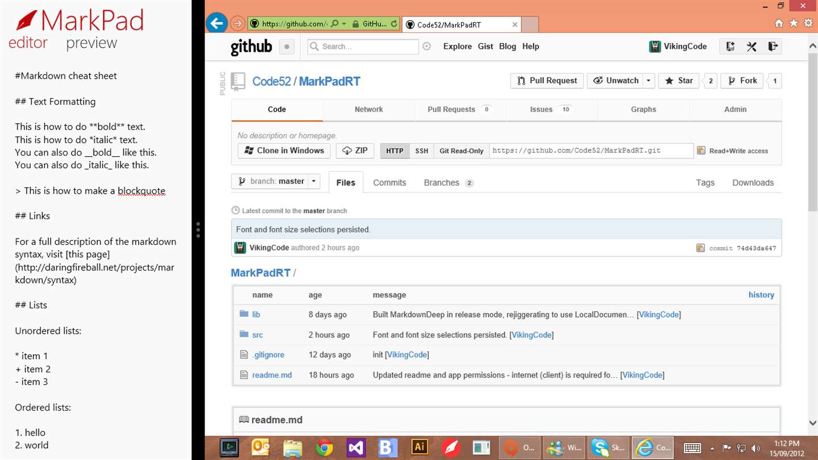Open the .gitignore file link

[x=268, y=355]
